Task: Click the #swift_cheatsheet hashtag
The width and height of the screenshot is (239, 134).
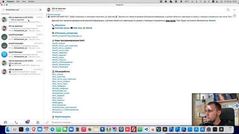Action: 60,67
